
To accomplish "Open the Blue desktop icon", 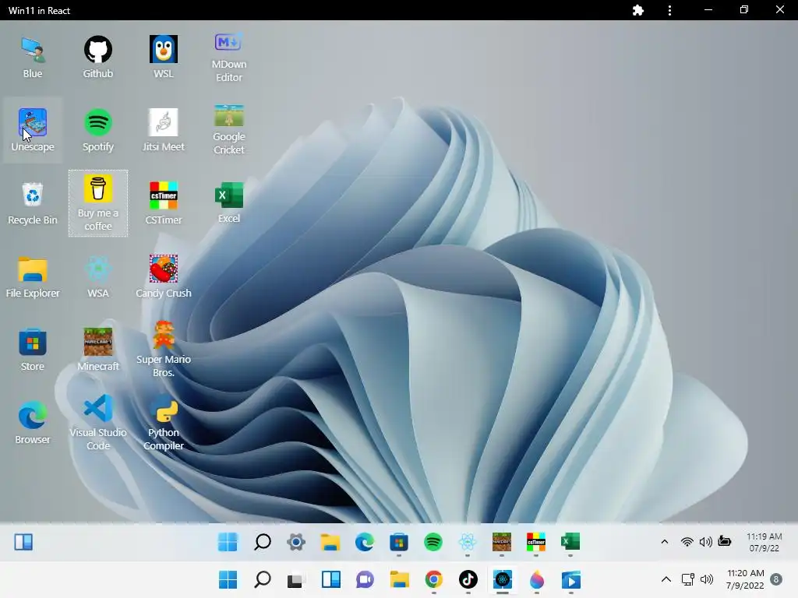I will pyautogui.click(x=33, y=57).
